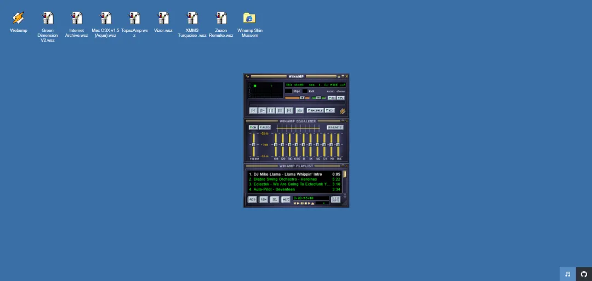Open the playlist SEL menu
This screenshot has height=281, width=592.
click(275, 199)
